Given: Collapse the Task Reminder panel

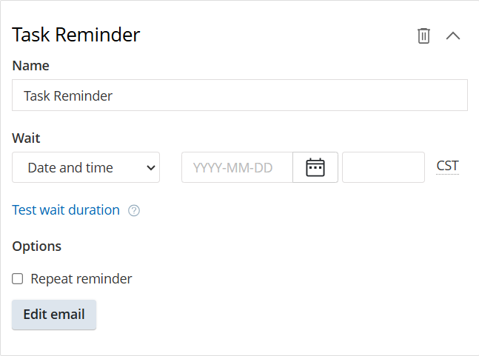Looking at the screenshot, I should 453,36.
